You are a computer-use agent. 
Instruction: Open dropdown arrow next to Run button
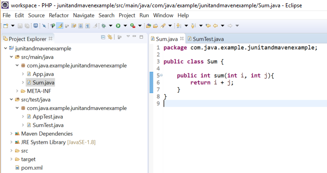tap(125, 26)
